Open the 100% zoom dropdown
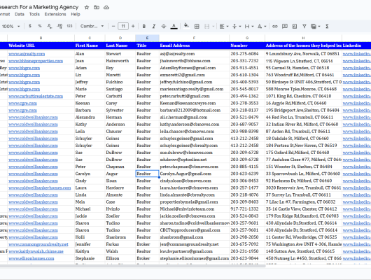The width and height of the screenshot is (371, 280). point(10,27)
